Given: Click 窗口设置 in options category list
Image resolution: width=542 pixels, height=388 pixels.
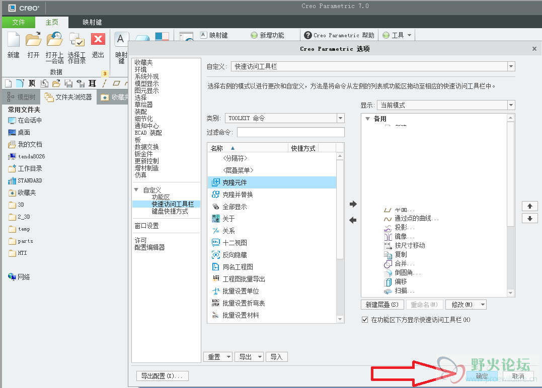Looking at the screenshot, I should pyautogui.click(x=146, y=226).
